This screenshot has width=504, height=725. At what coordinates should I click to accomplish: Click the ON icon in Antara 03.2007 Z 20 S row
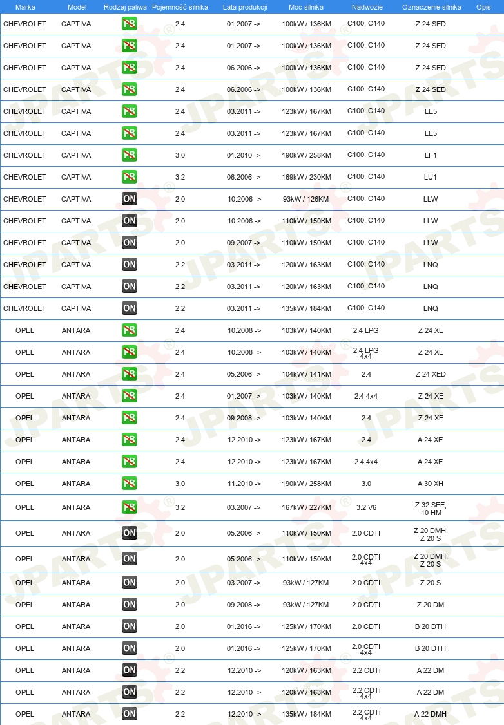[x=129, y=583]
